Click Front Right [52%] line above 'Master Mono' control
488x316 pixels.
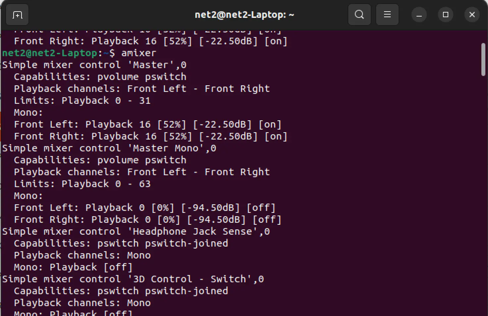pos(151,136)
